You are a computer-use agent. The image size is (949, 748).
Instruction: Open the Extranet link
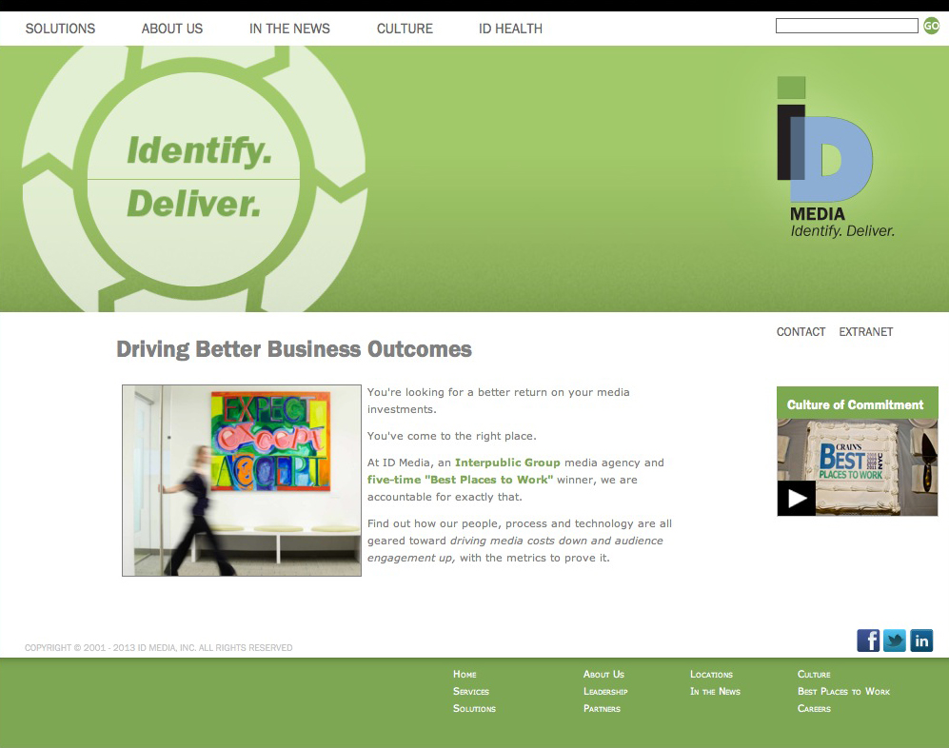865,331
